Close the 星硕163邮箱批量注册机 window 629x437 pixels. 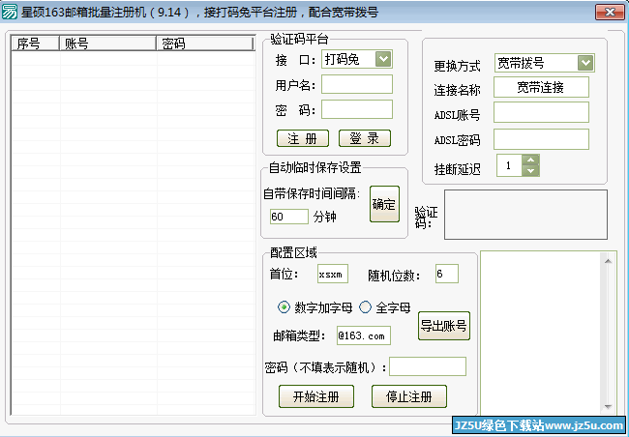[x=610, y=12]
